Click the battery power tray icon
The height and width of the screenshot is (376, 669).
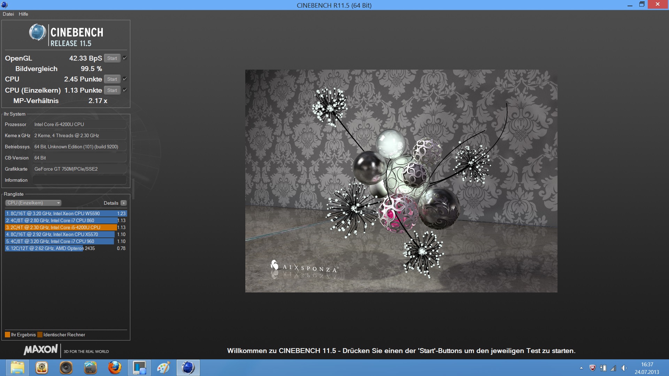tap(603, 368)
